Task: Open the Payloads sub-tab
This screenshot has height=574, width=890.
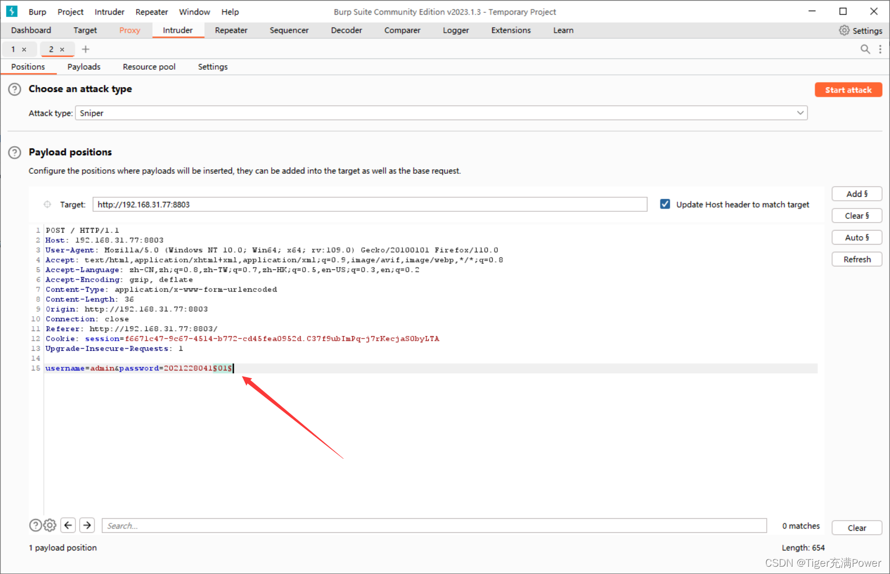Action: [84, 67]
